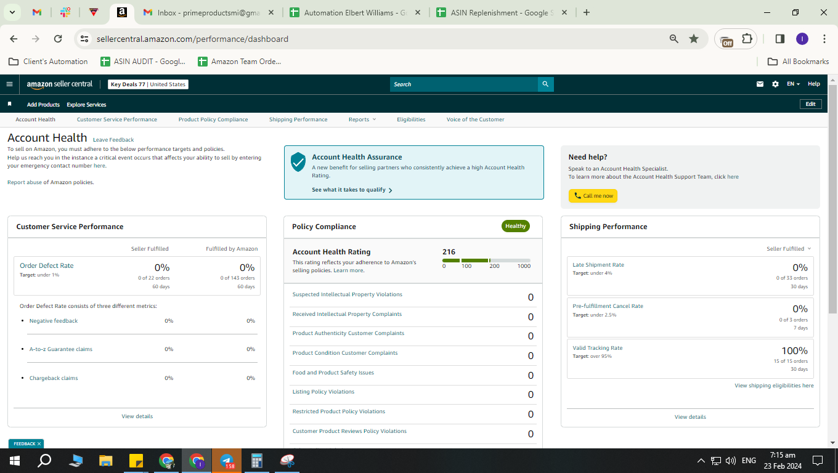Change the Seller Fulfilled shipping dropdown
Screen dimensions: 838x473
point(789,249)
